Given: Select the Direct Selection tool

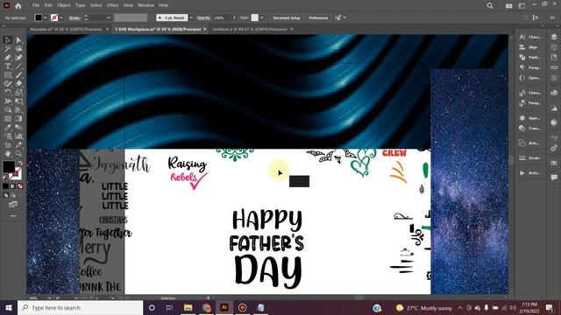Looking at the screenshot, I should [x=18, y=40].
